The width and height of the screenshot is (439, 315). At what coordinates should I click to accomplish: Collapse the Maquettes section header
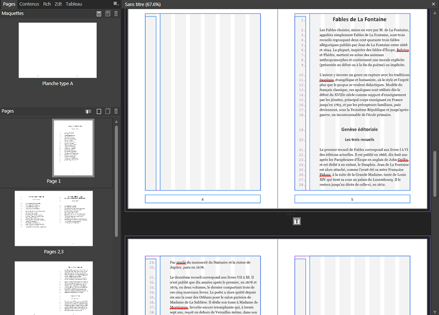(12, 13)
